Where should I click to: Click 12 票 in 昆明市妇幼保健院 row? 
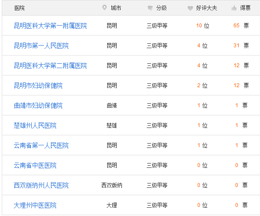[x=241, y=85]
